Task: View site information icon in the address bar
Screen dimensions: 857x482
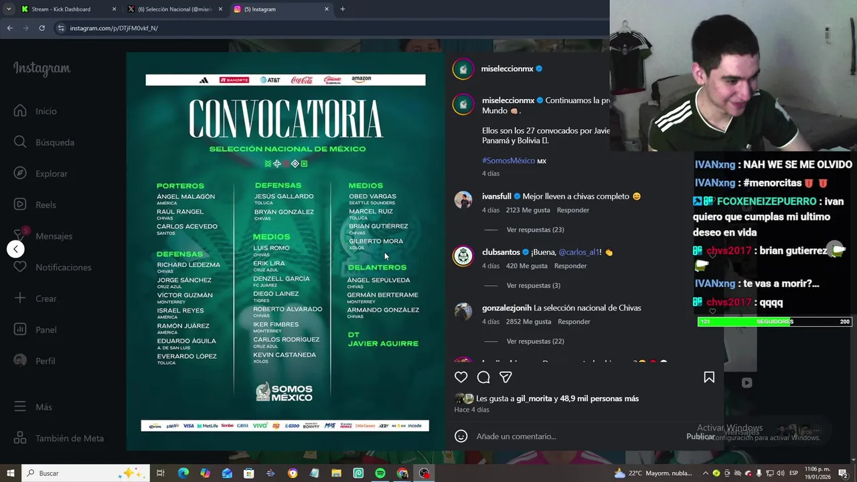Action: point(61,28)
